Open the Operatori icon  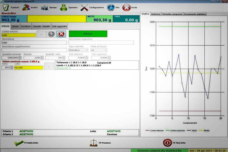(63, 7)
